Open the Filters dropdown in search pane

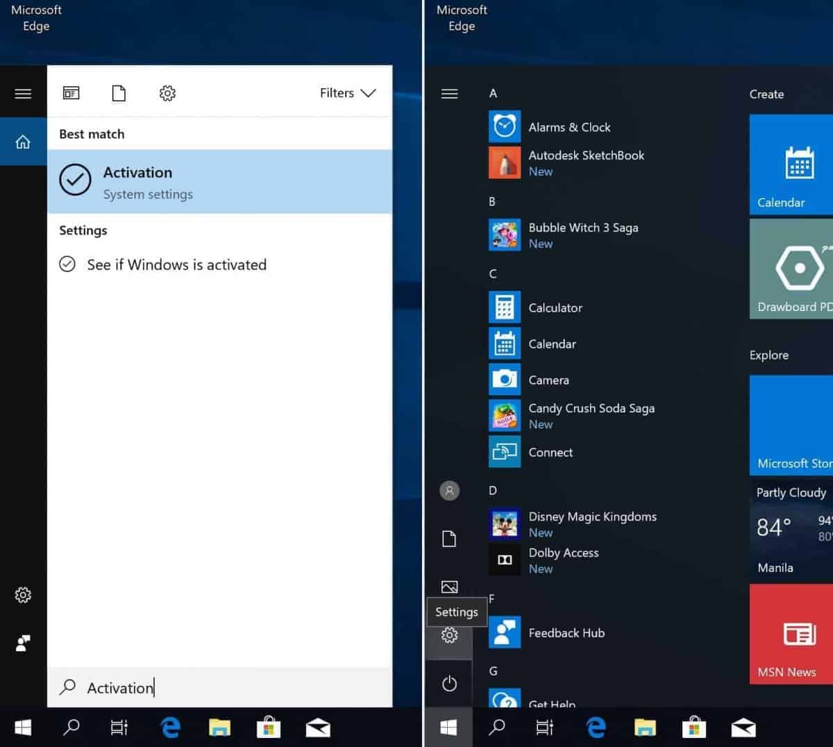point(348,92)
